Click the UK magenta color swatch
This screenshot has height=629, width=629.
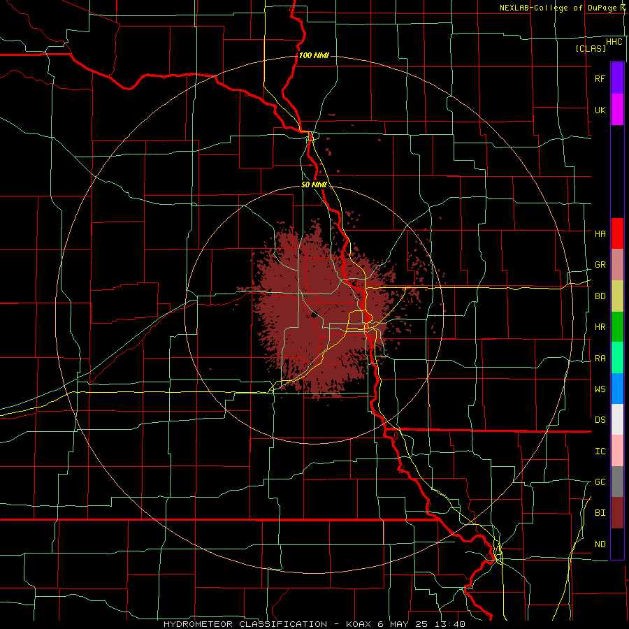point(617,110)
